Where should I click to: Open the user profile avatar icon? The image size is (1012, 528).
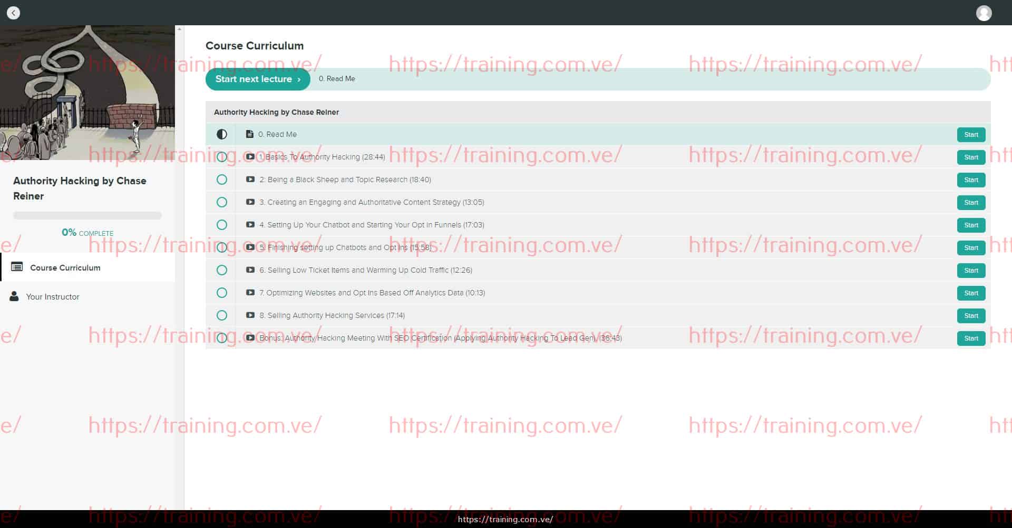click(x=984, y=13)
